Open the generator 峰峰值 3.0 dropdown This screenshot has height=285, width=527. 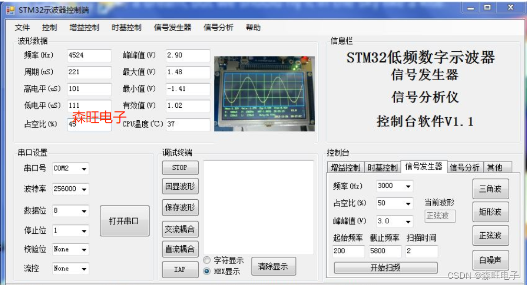point(408,222)
